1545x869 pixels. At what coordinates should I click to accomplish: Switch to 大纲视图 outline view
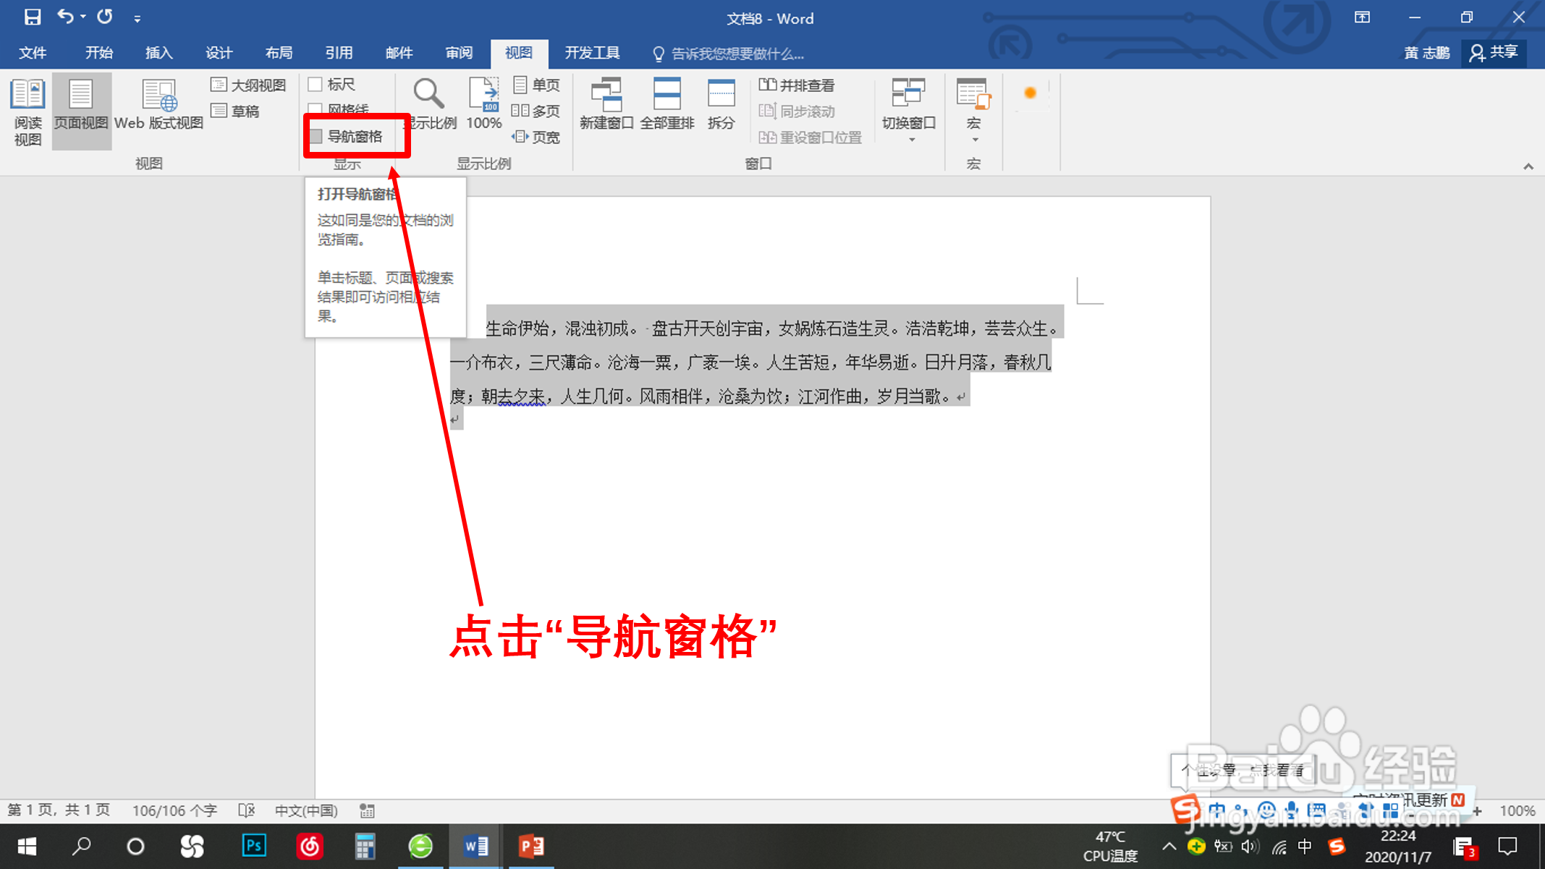[248, 85]
